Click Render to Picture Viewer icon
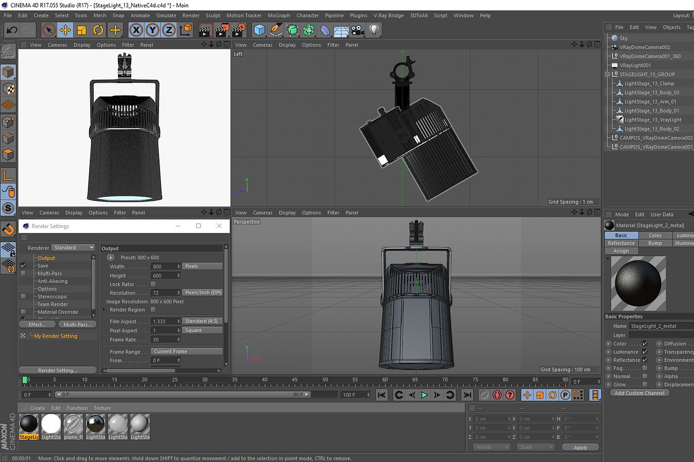The image size is (694, 462). click(x=222, y=29)
